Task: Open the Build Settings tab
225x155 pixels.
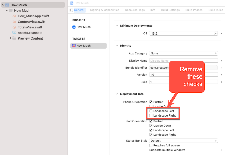Action: [x=170, y=10]
